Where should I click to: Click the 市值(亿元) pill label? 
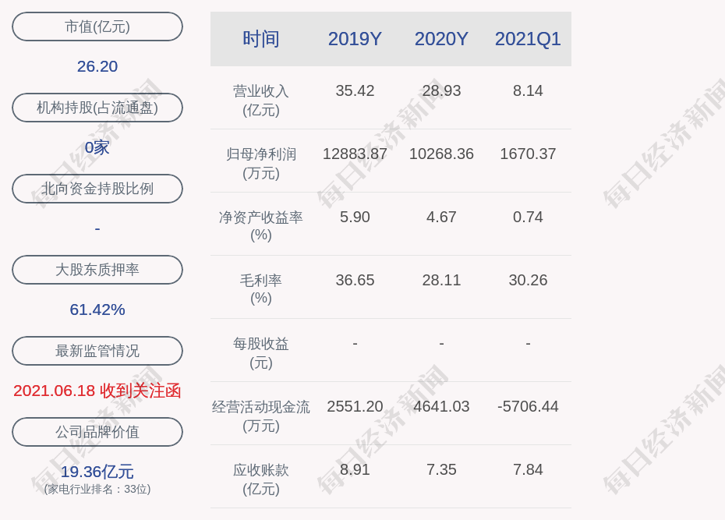[x=97, y=27]
